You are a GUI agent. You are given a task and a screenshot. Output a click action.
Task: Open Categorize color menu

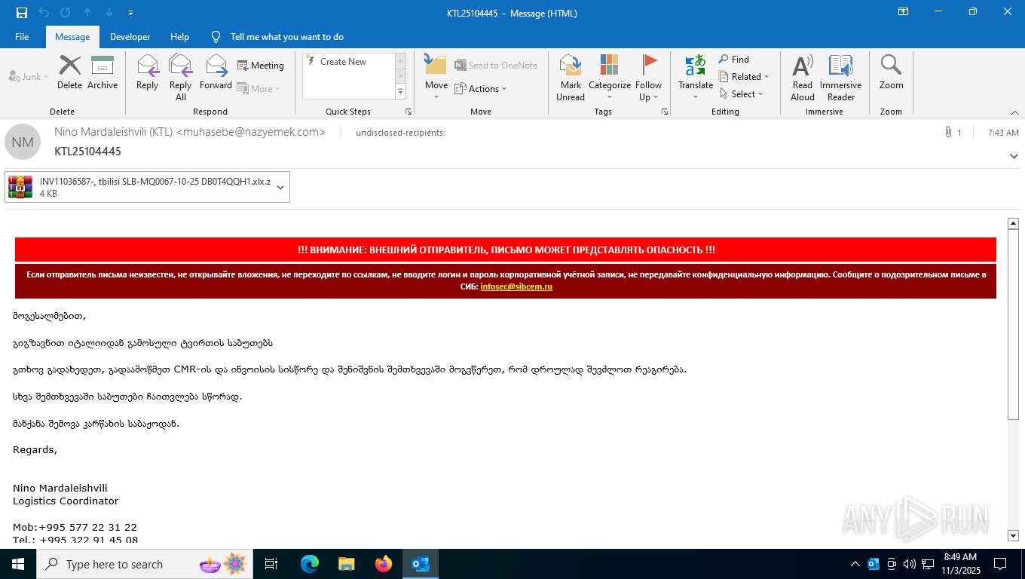[x=610, y=77]
